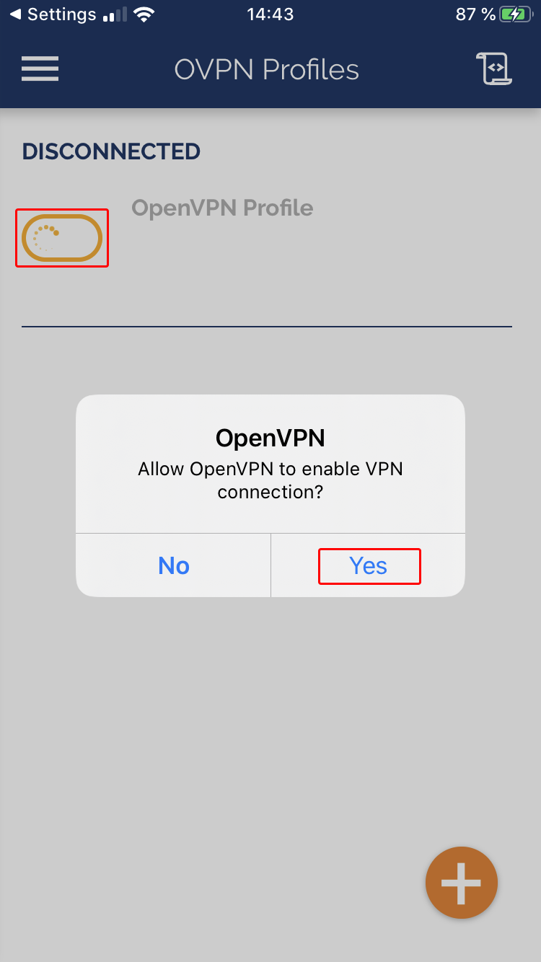Tap the back arrow beside Settings
Screen dimensions: 541x962
point(15,14)
